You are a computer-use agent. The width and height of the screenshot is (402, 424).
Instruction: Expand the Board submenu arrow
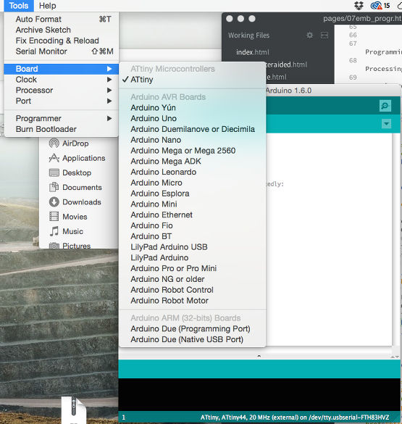109,69
